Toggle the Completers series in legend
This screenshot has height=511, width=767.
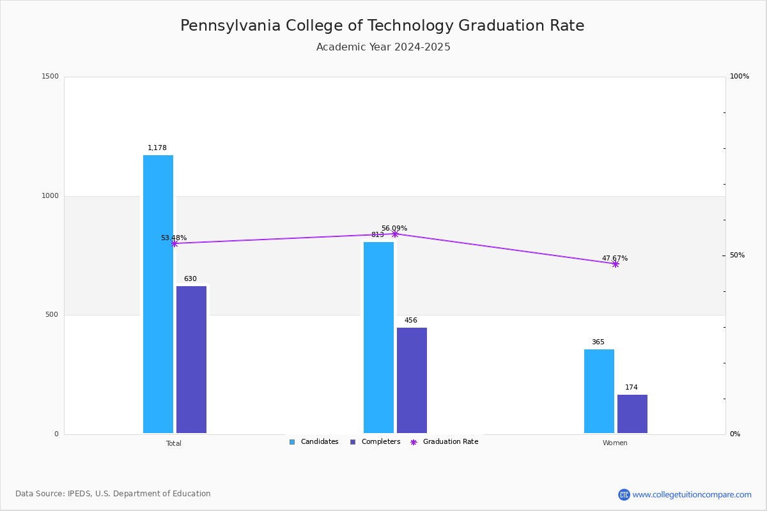click(375, 442)
